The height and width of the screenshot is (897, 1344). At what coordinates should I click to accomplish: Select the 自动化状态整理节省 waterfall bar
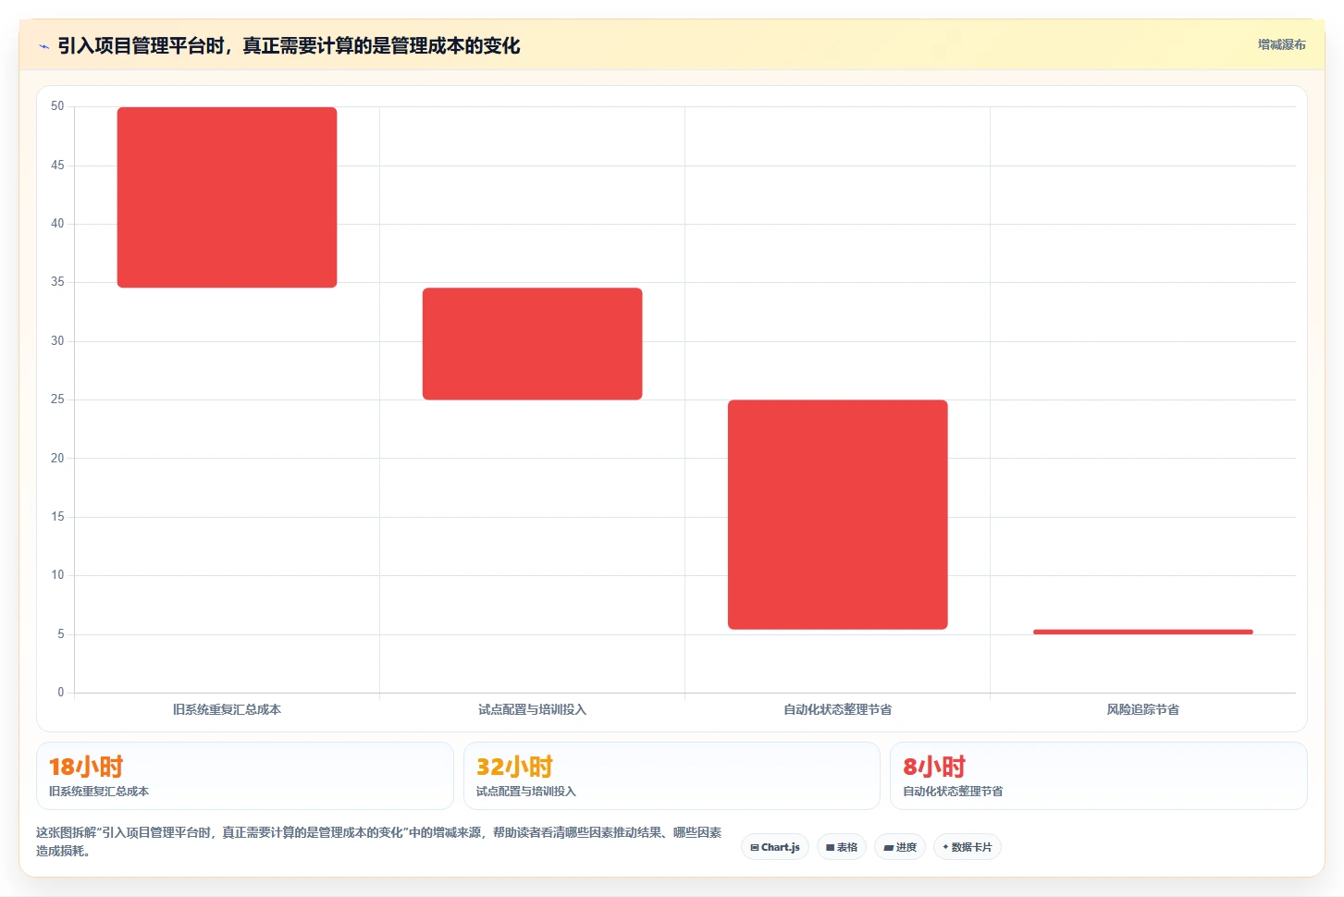coord(837,514)
